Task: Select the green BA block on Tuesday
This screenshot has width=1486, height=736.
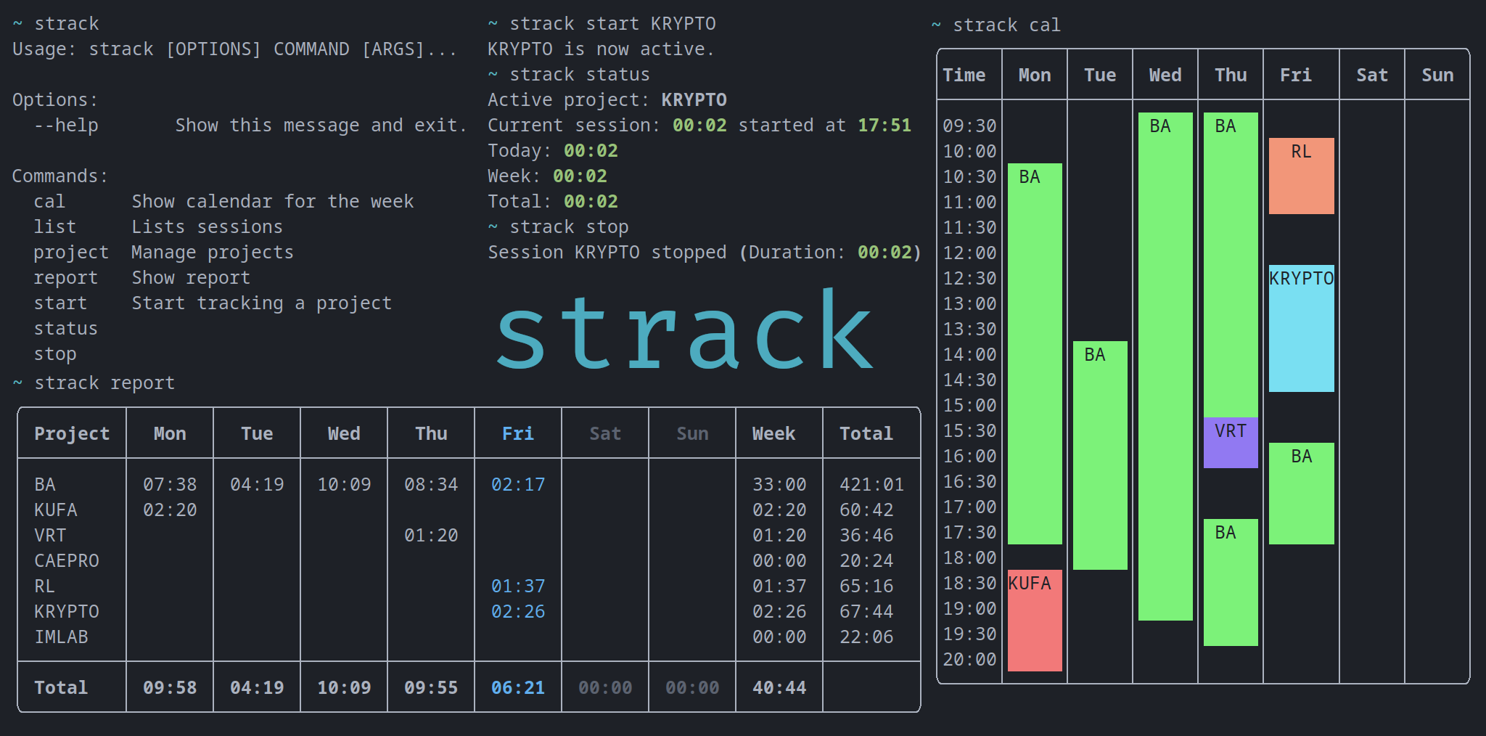Action: coord(1100,455)
